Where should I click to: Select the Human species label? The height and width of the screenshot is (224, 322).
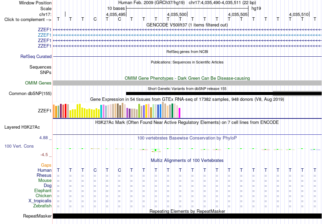coord(44,170)
